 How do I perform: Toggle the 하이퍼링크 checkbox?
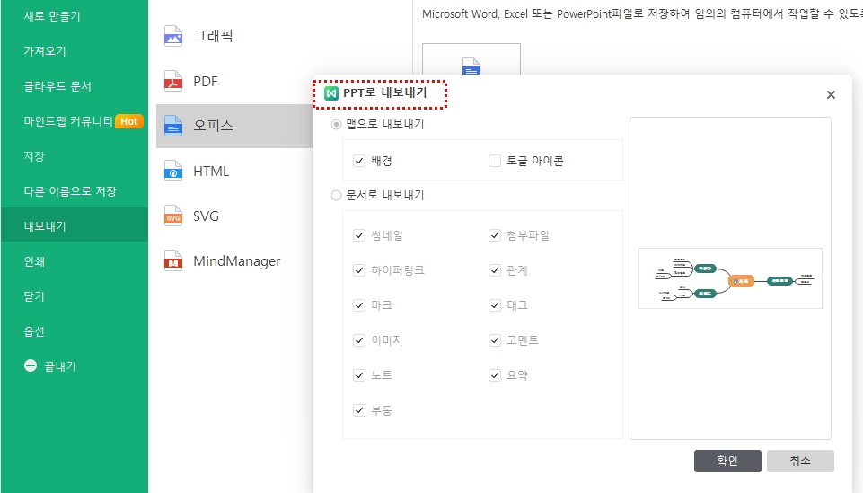[359, 270]
